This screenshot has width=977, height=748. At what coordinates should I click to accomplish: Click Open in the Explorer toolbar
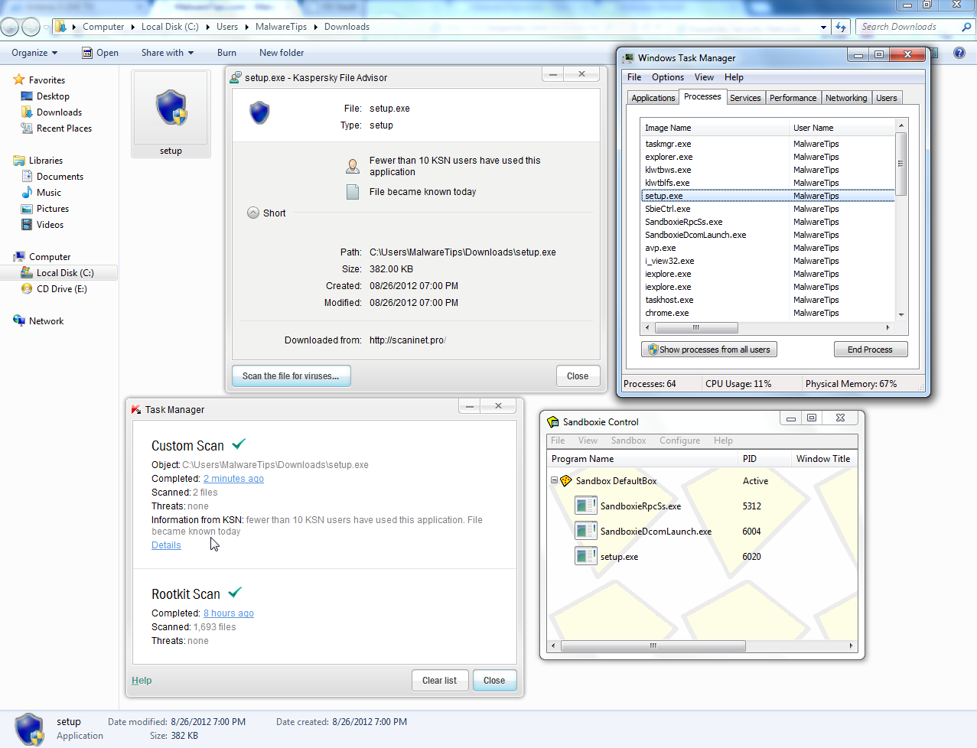(100, 53)
